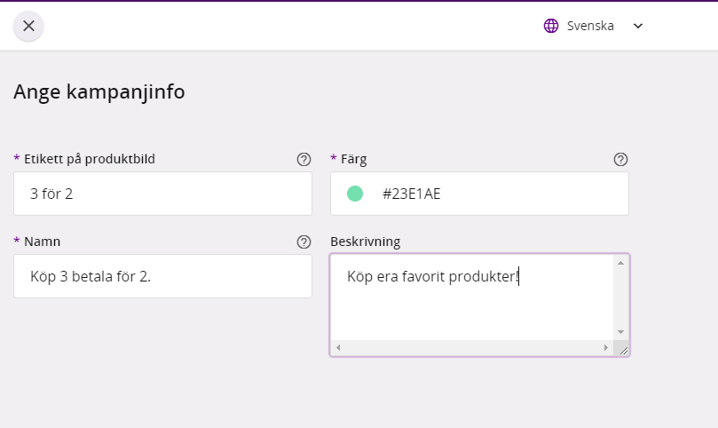The height and width of the screenshot is (428, 718).
Task: Click the Ange kampanjinfo heading
Action: tap(99, 91)
